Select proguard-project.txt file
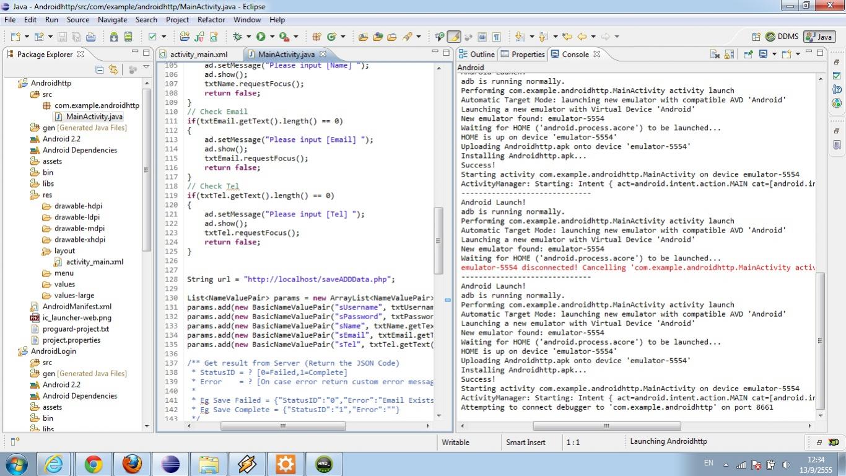 tap(69, 329)
